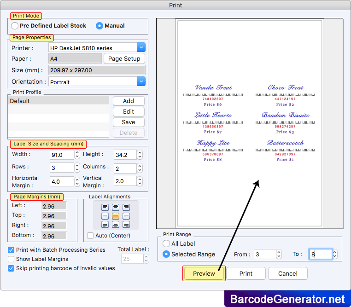Click the Columns input field
351x307 pixels.
(x=125, y=168)
